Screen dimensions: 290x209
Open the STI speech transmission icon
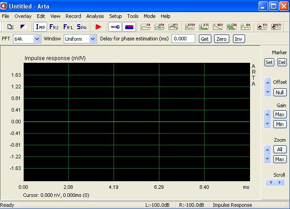point(262,27)
